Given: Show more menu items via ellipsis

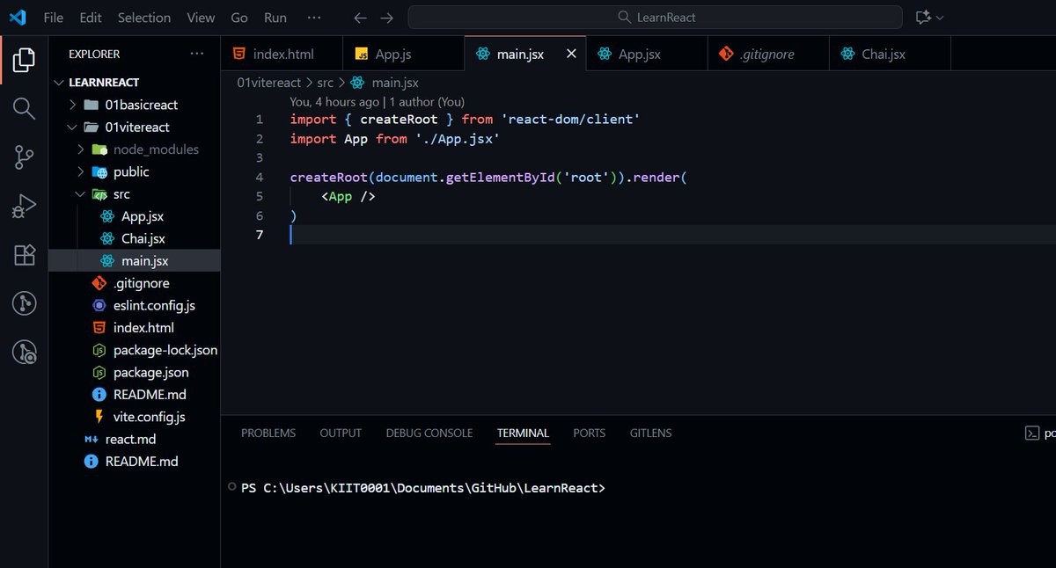Looking at the screenshot, I should [314, 18].
